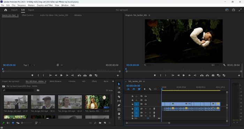Switch to Media Browser tab
Viewport: 244px width, 129px height.
(55, 81)
